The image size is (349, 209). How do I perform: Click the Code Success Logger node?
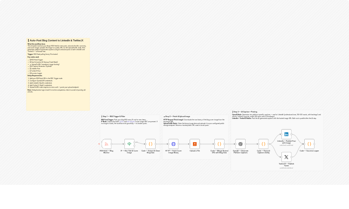[x=309, y=144]
